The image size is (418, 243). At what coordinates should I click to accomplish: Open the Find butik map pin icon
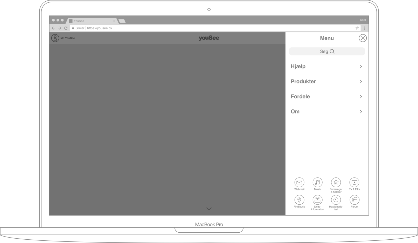tap(299, 200)
